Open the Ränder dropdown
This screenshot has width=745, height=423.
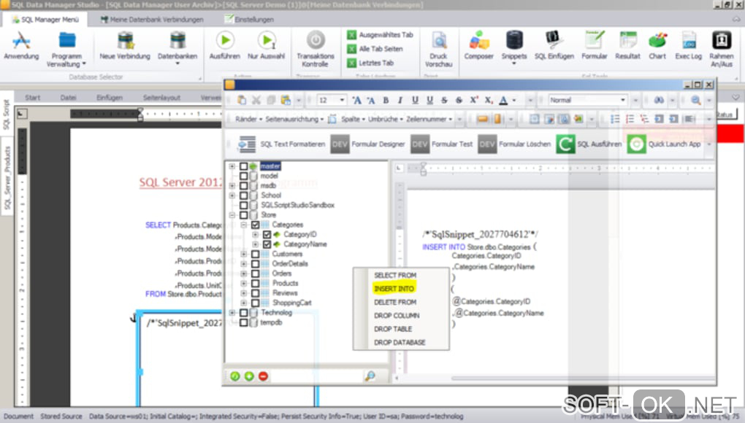click(248, 119)
